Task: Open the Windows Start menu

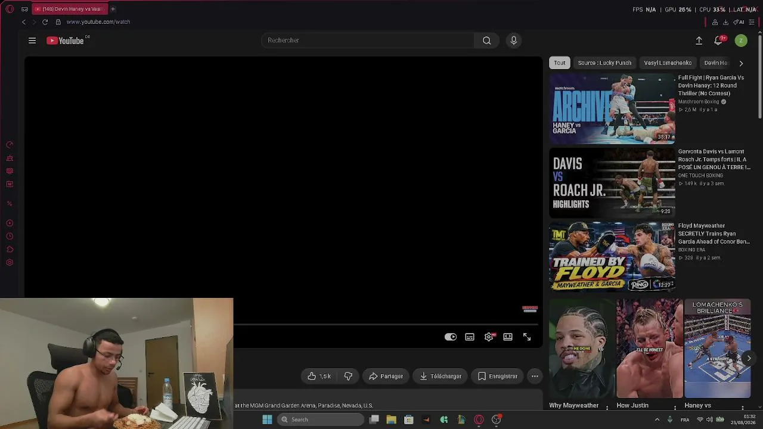Action: coord(267,419)
